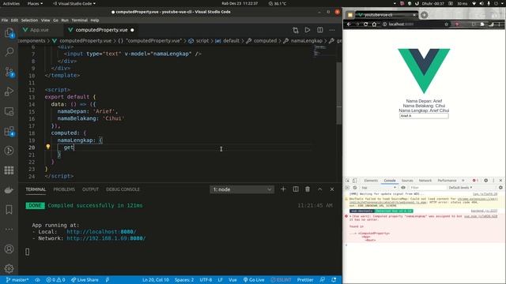
Task: Change Spaces: 2 indentation setting
Action: tap(184, 280)
